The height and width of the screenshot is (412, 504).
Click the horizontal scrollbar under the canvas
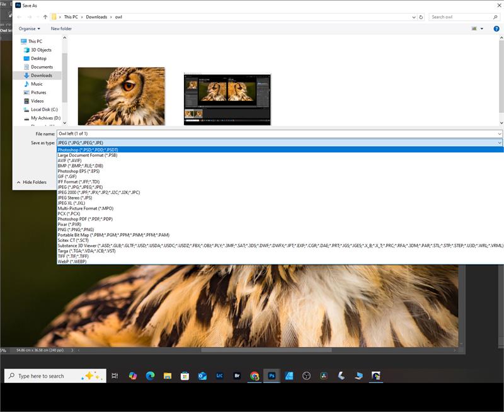[266, 350]
